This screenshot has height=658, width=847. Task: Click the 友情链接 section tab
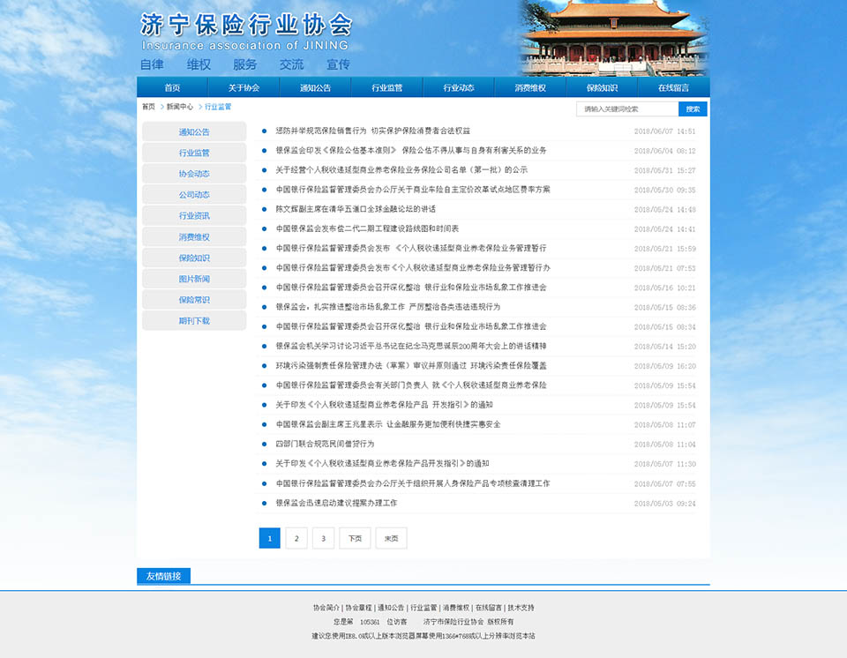164,576
